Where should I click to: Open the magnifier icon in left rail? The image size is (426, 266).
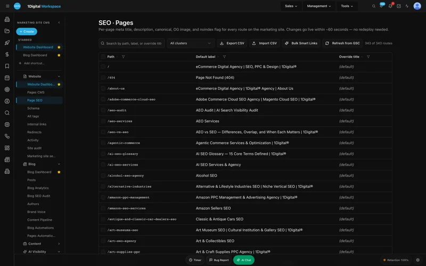[7, 113]
